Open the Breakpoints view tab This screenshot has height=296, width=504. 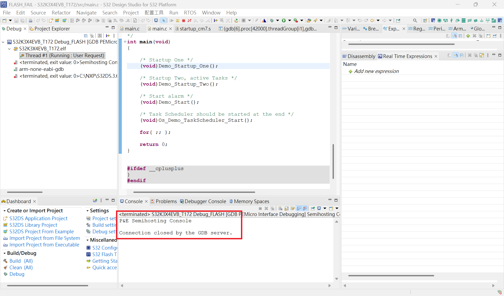click(x=371, y=29)
